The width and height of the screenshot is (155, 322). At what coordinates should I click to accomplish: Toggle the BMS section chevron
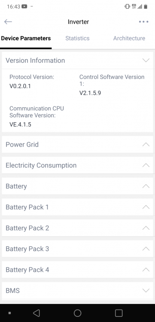coord(146,291)
